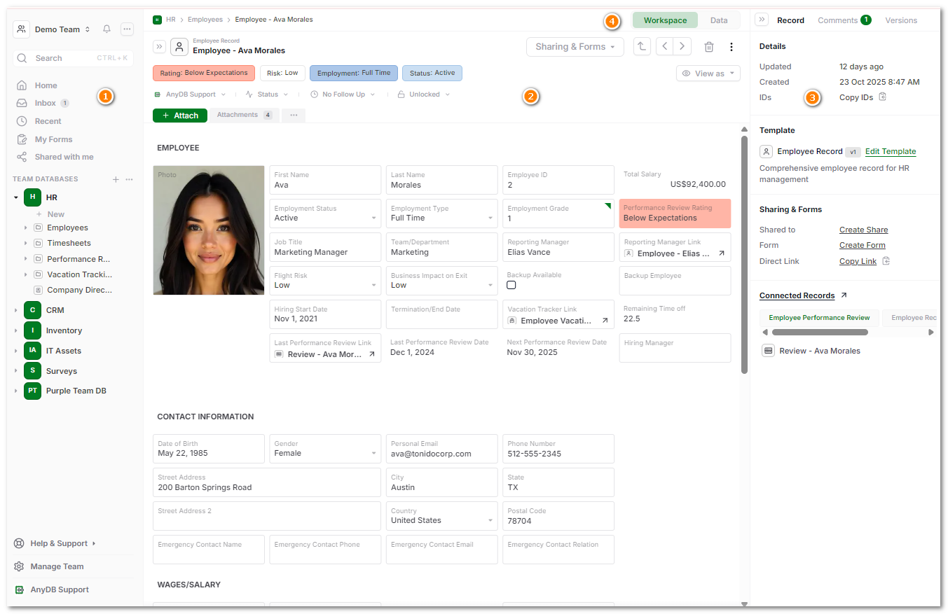Click the upward share arrow icon
Screen dimensions: 948x614
click(642, 46)
